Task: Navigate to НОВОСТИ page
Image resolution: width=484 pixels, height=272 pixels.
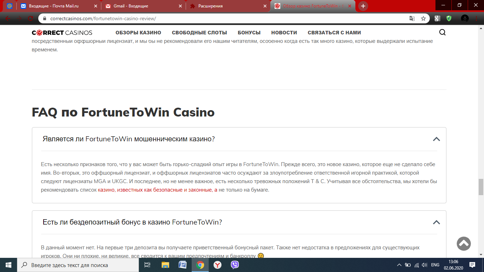Action: tap(284, 33)
